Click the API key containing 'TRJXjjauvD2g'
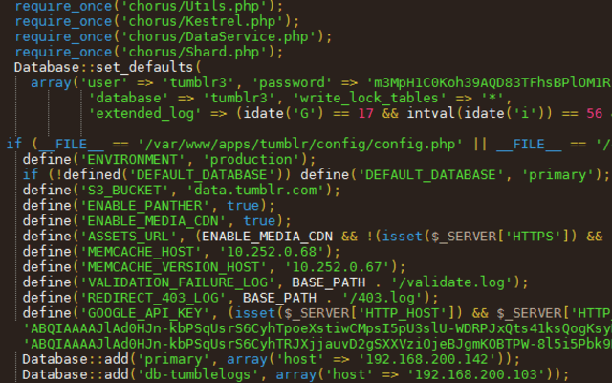 (317, 344)
